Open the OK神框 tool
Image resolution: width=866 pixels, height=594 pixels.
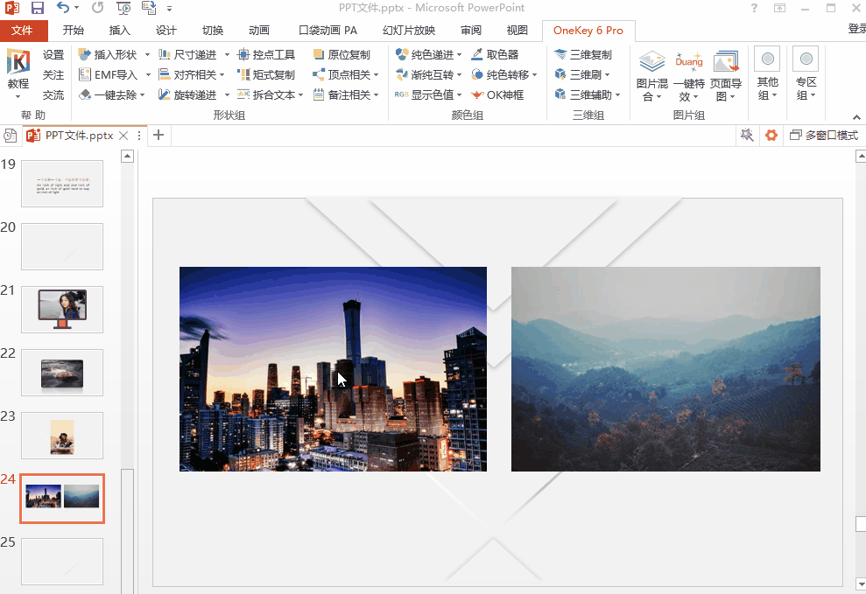click(497, 94)
